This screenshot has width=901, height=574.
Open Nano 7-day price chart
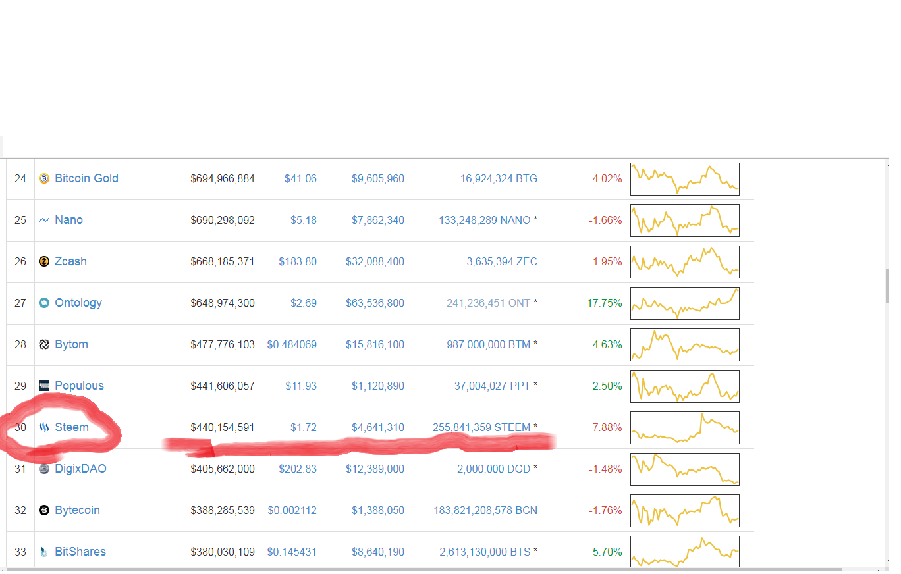(x=685, y=221)
